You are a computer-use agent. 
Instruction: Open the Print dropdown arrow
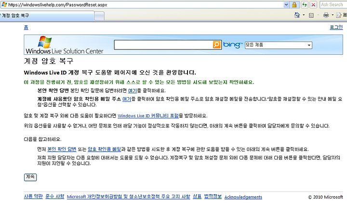tap(333, 15)
